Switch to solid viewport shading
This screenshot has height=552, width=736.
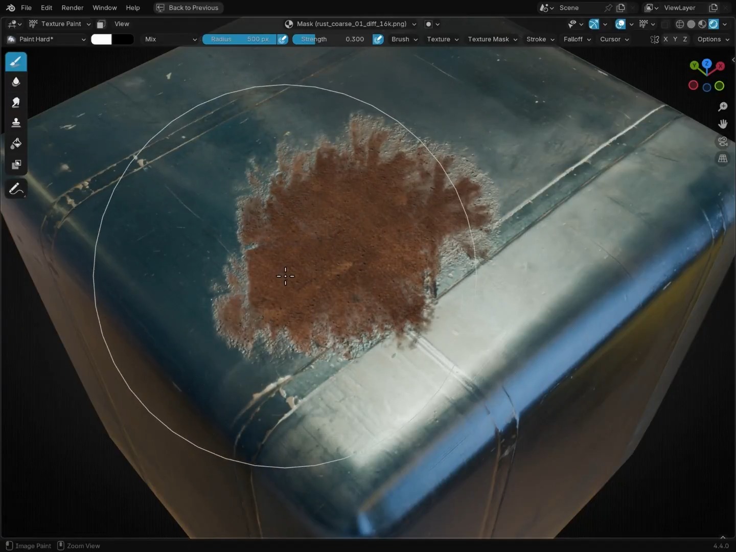click(x=691, y=24)
